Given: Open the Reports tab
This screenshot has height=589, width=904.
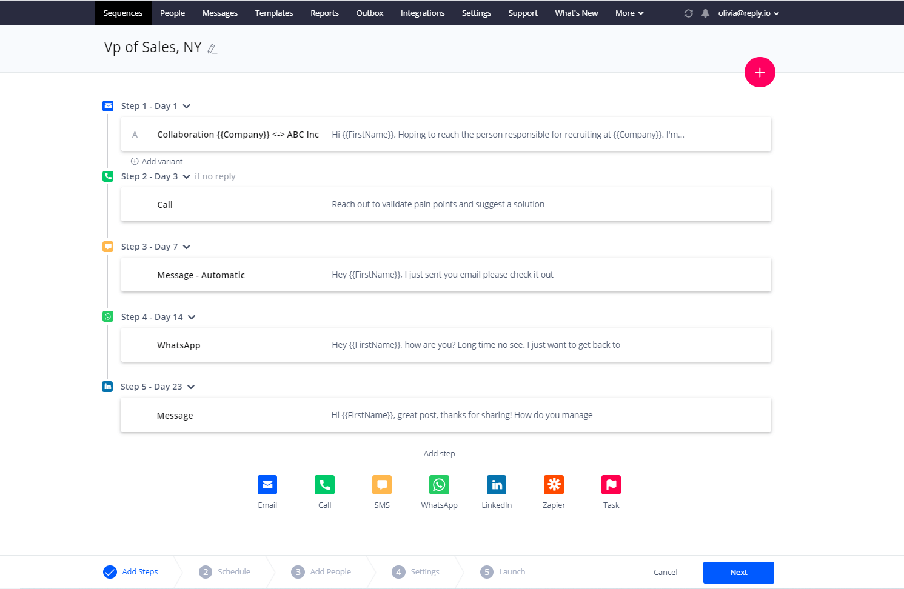Looking at the screenshot, I should [x=324, y=13].
